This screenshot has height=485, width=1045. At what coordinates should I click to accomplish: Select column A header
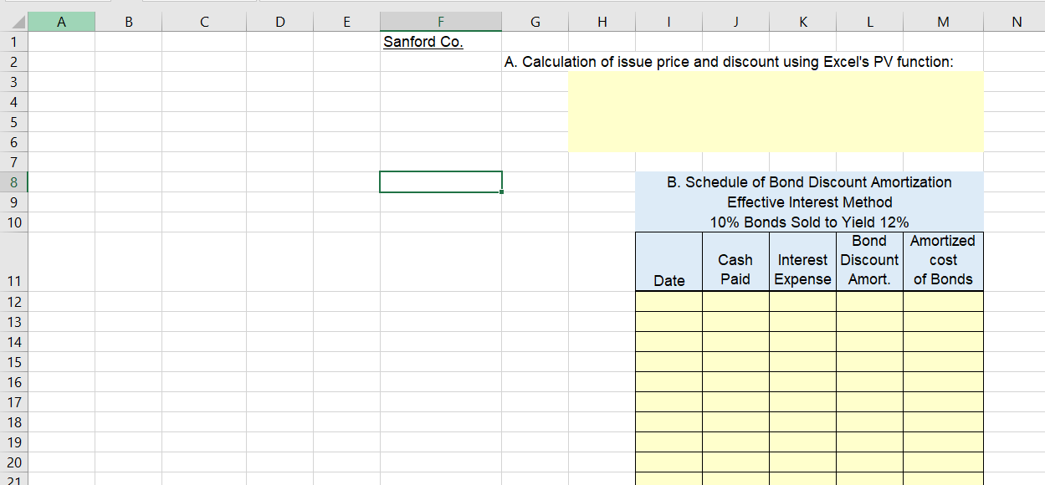[x=61, y=23]
